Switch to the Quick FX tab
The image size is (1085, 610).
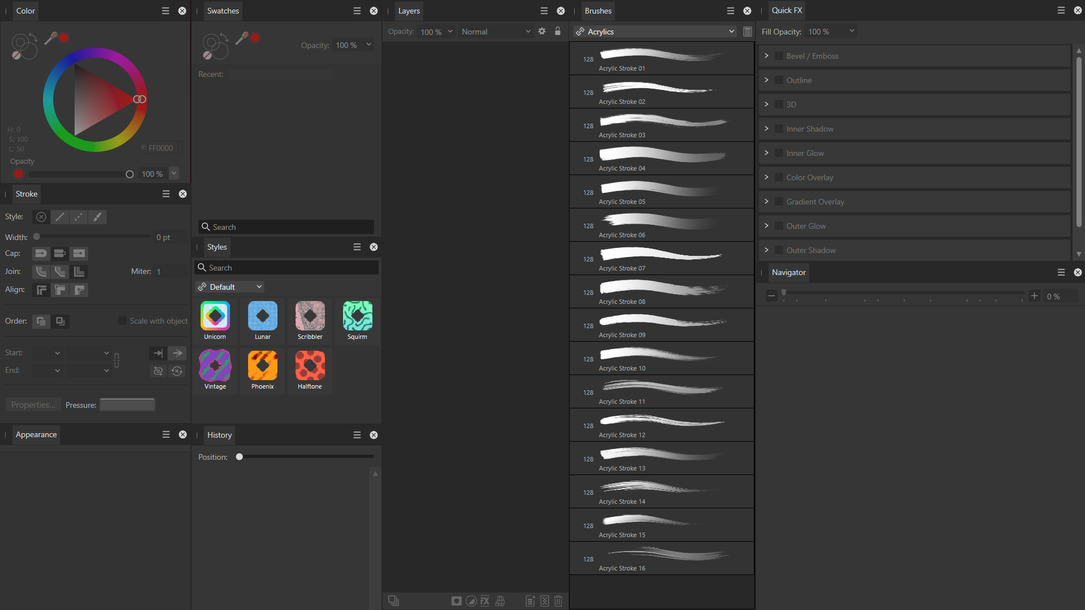(787, 11)
